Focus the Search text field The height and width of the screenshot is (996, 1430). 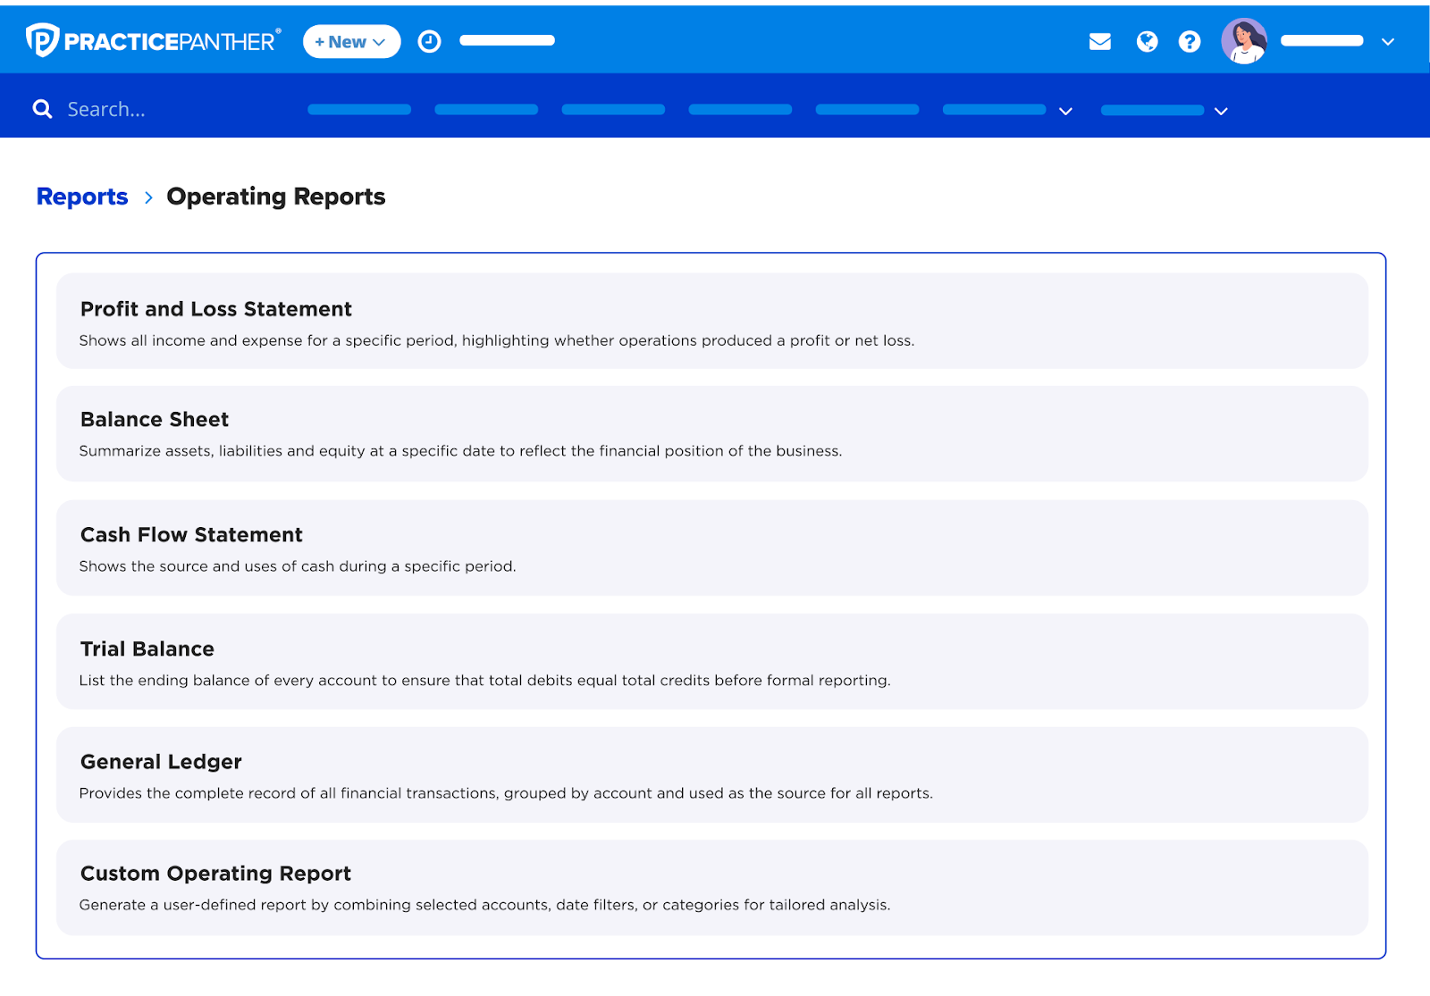click(161, 109)
